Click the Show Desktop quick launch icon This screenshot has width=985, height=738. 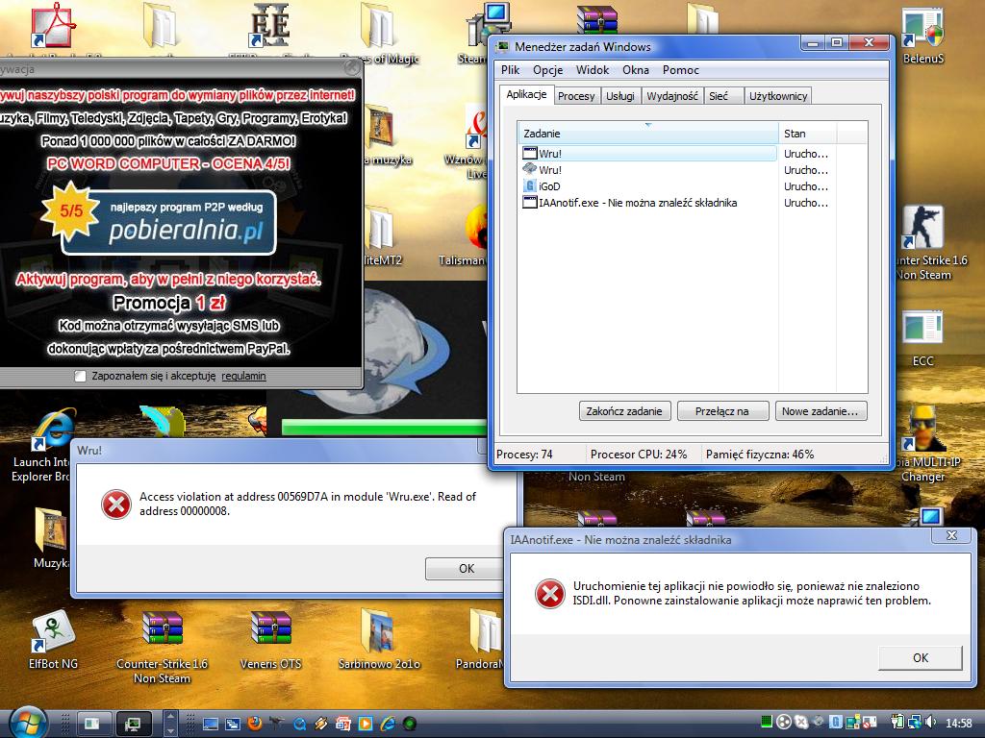211,724
